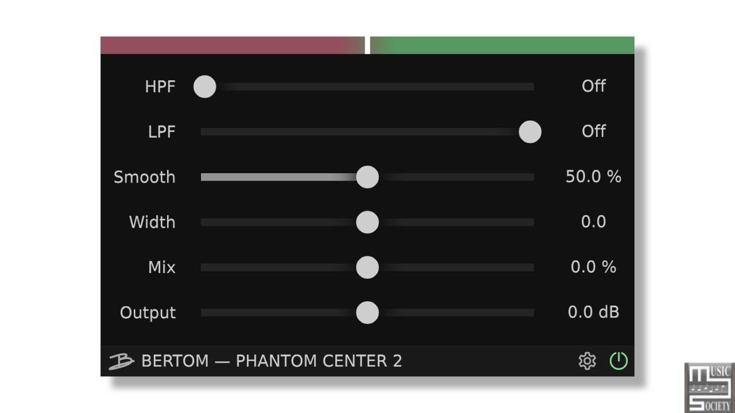The image size is (735, 413).
Task: Click the Smooth value 50.0 %
Action: tap(594, 177)
